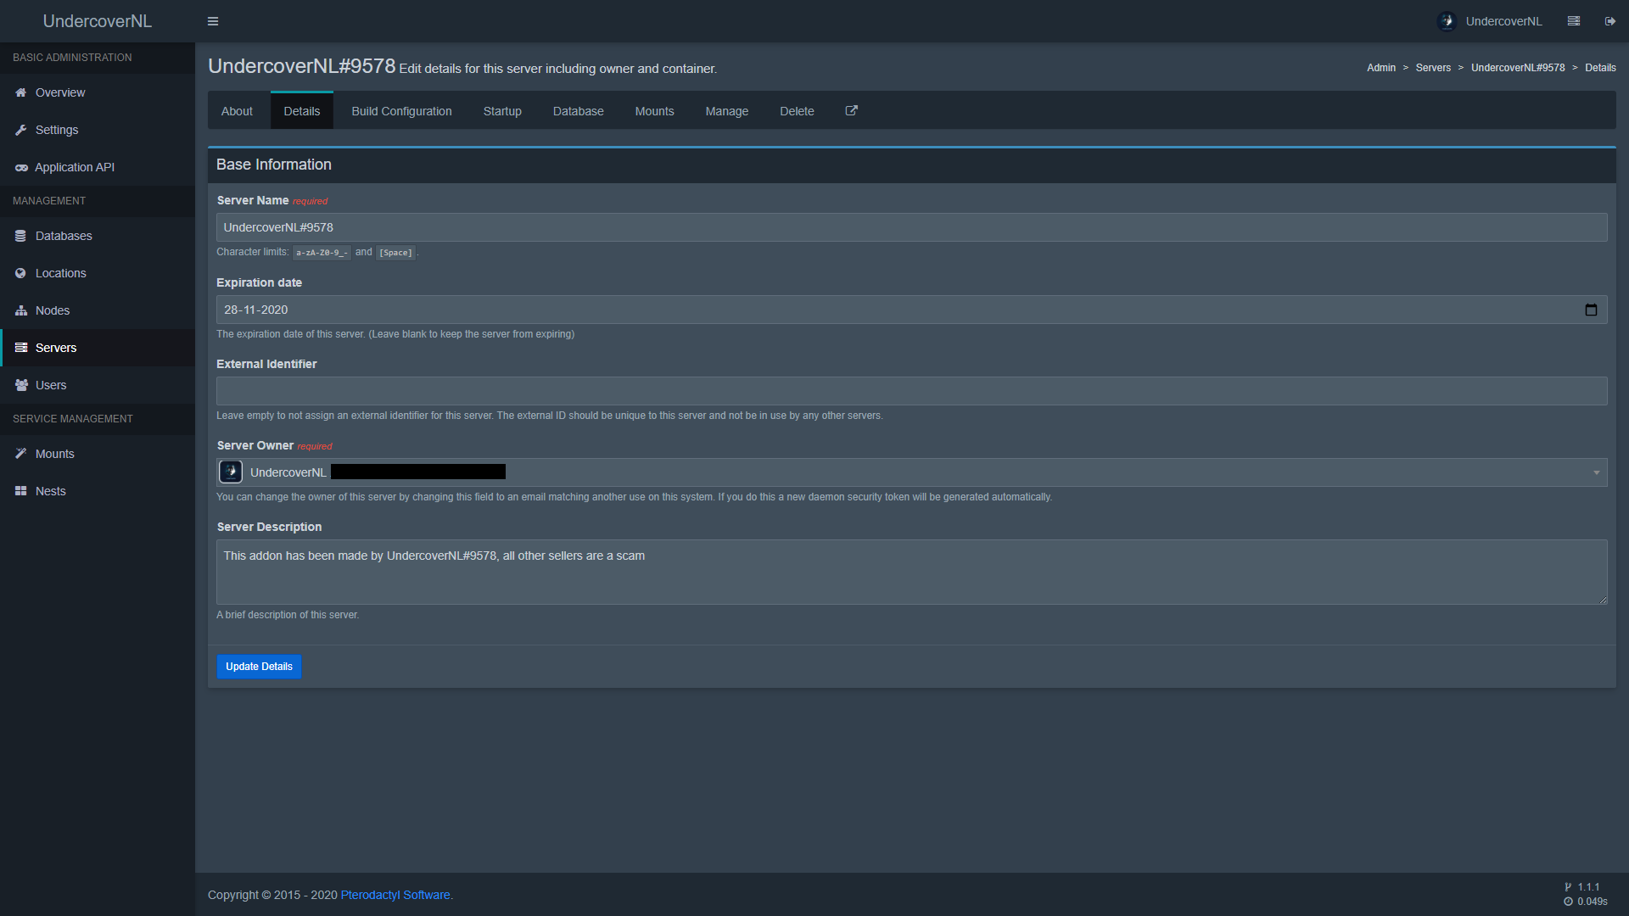Open Locations in the sidebar
The height and width of the screenshot is (916, 1629).
pyautogui.click(x=98, y=273)
